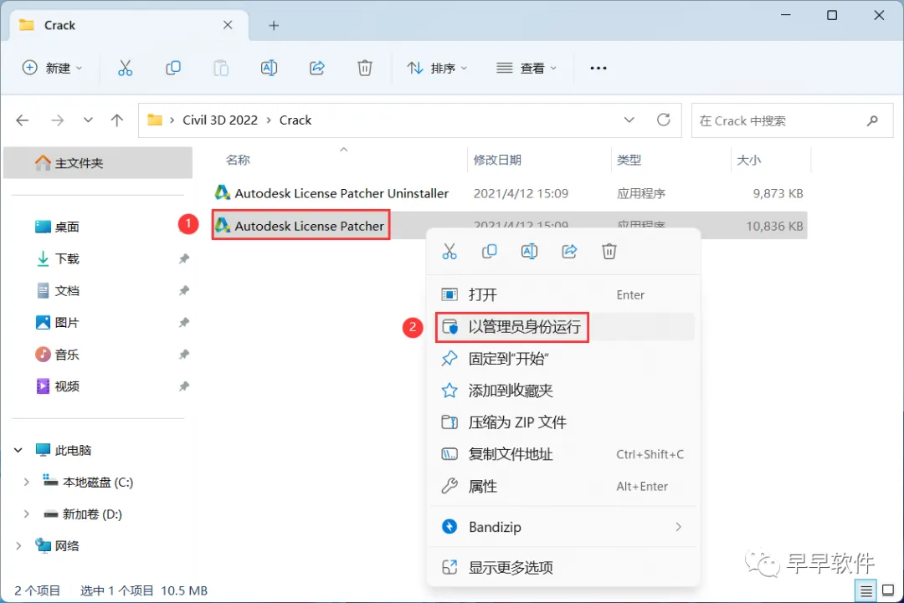
Task: Click the pin icon next to 文档
Action: coord(184,290)
